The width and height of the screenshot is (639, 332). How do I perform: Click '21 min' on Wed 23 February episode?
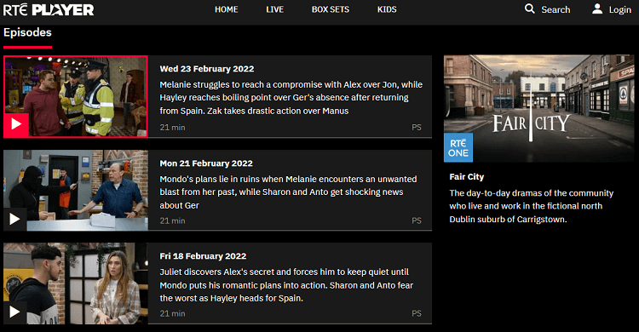(x=172, y=128)
